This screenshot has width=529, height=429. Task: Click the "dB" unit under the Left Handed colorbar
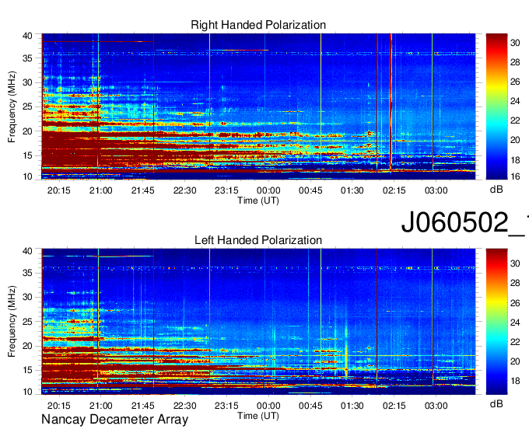coord(496,403)
